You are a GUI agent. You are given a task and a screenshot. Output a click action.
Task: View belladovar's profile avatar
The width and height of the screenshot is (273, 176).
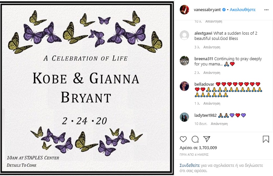click(x=184, y=86)
